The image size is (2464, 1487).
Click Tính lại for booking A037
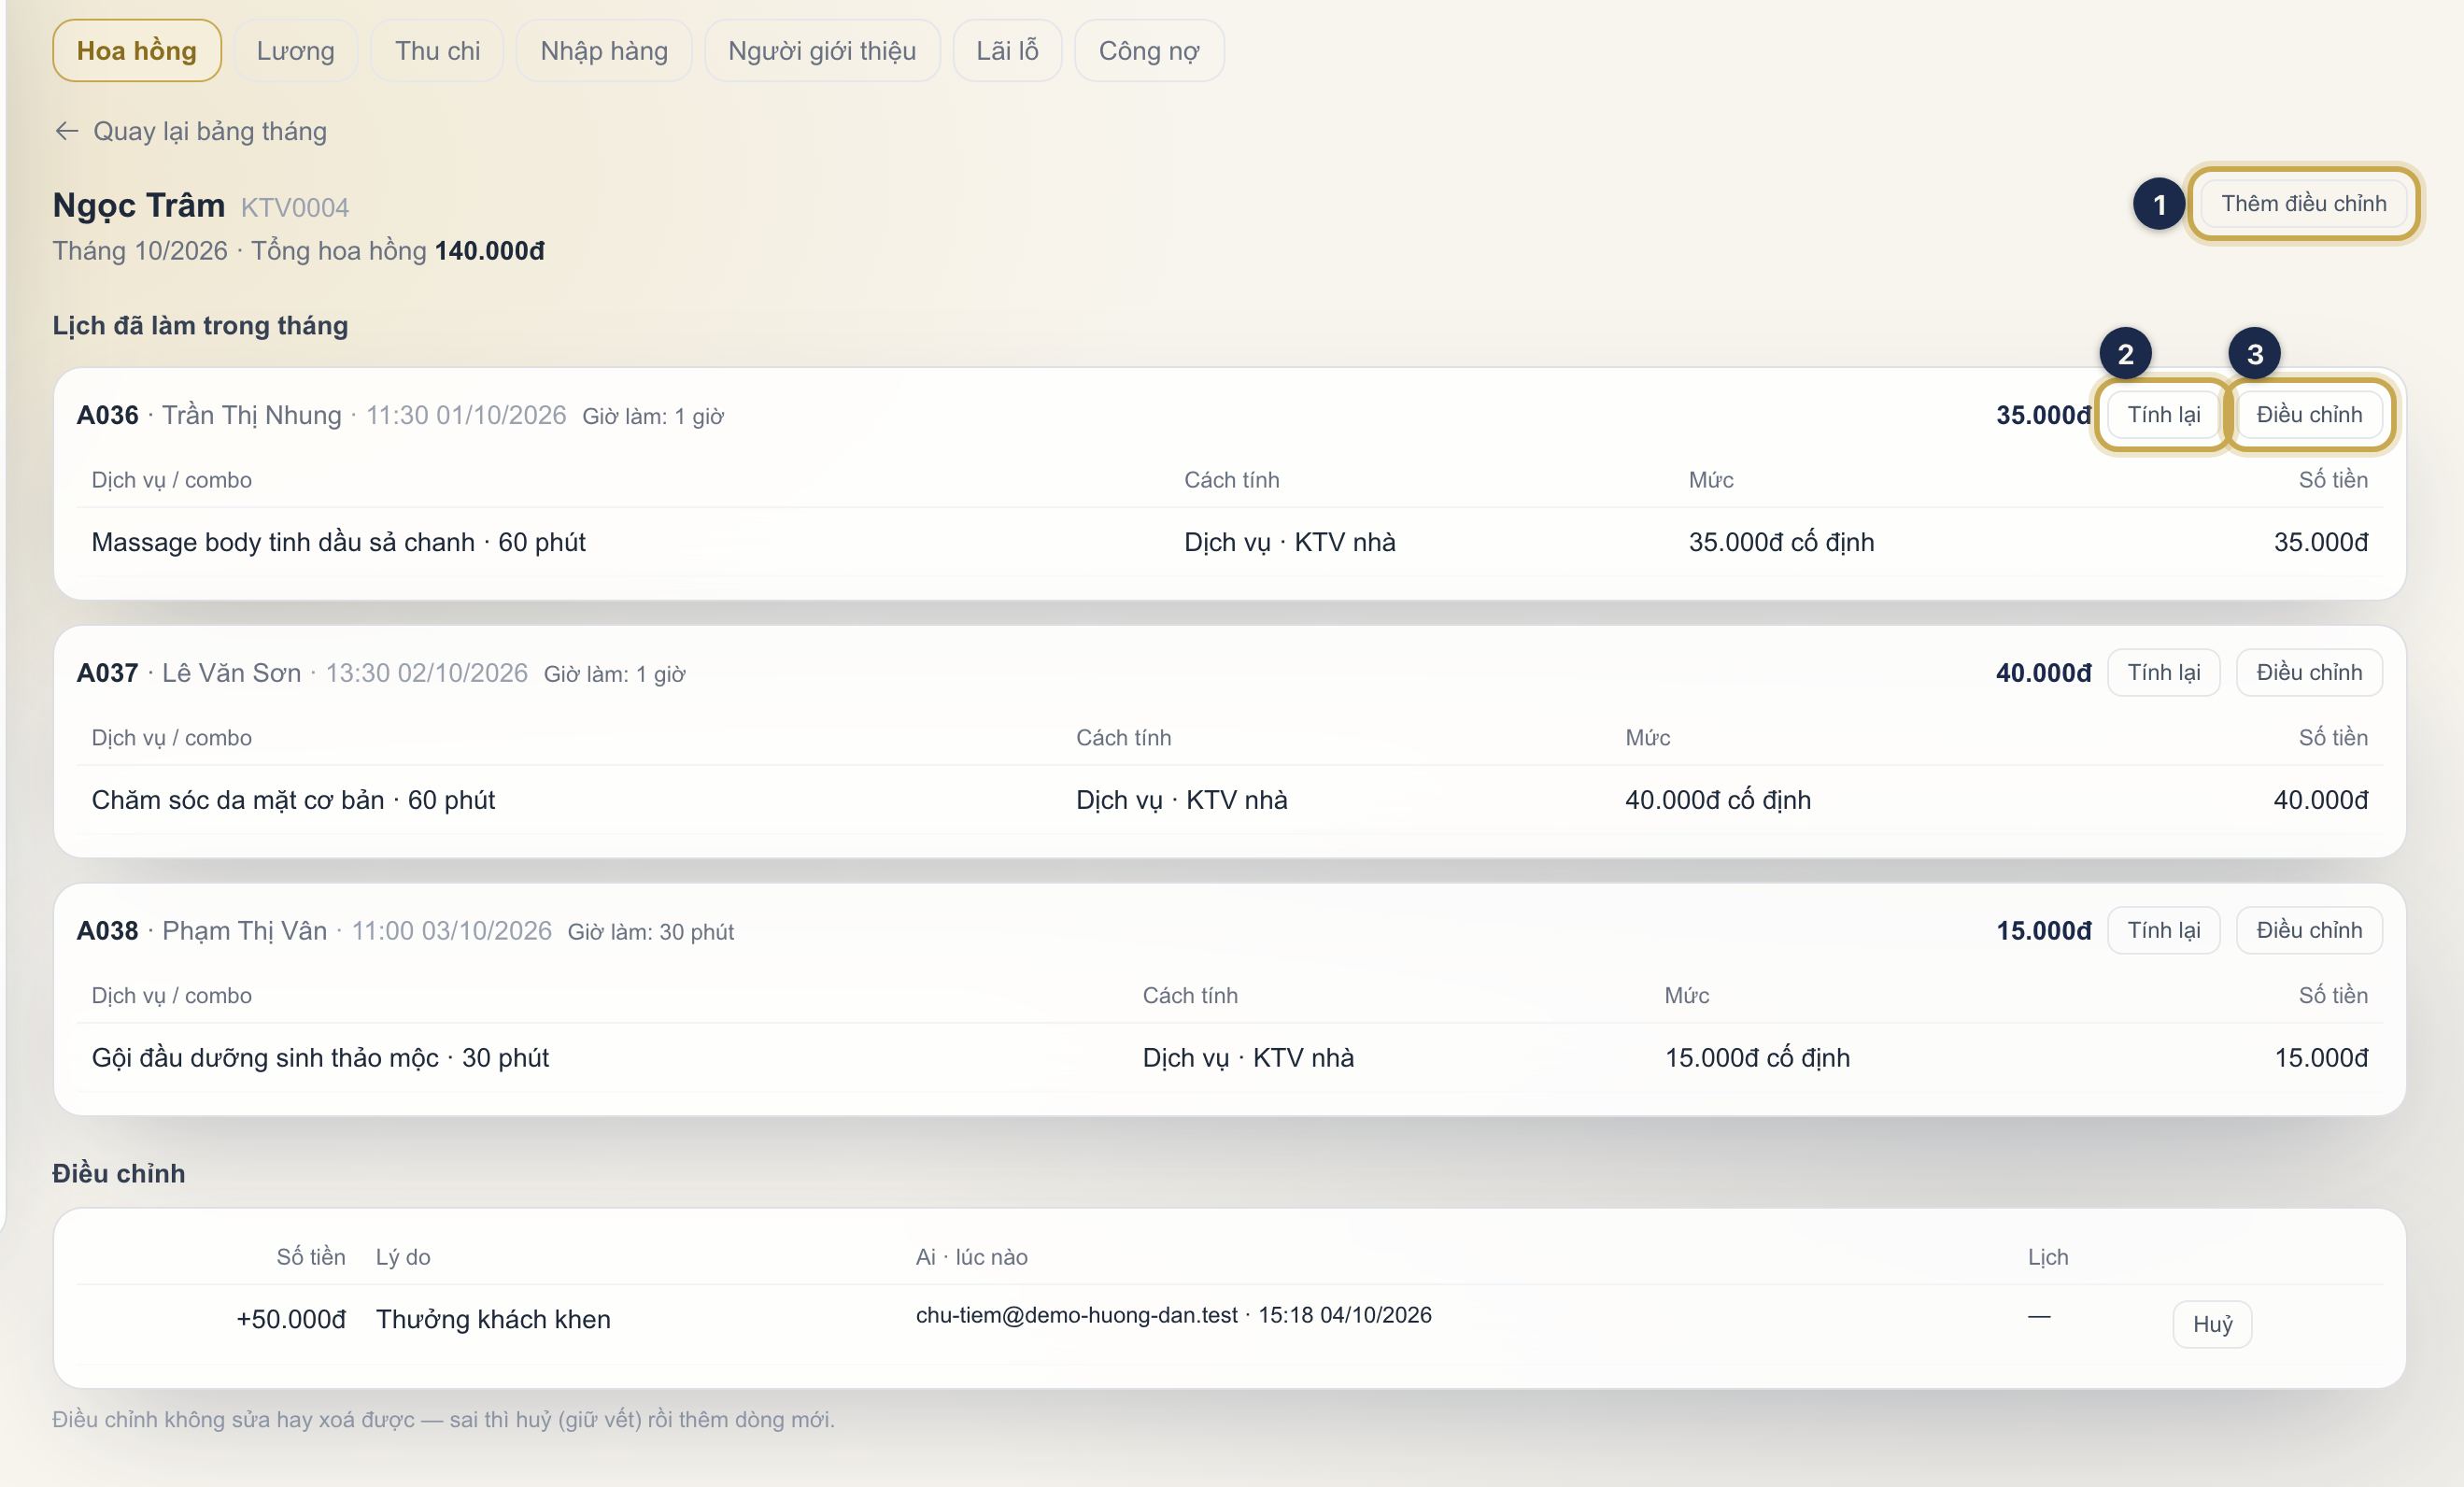pyautogui.click(x=2163, y=673)
